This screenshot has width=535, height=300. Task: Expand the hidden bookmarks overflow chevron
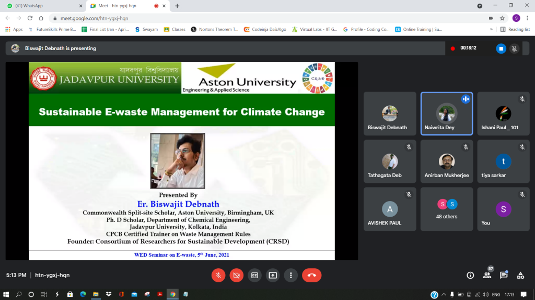click(491, 29)
